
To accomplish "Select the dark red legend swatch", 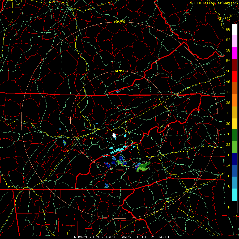I will pyautogui.click(x=234, y=65).
